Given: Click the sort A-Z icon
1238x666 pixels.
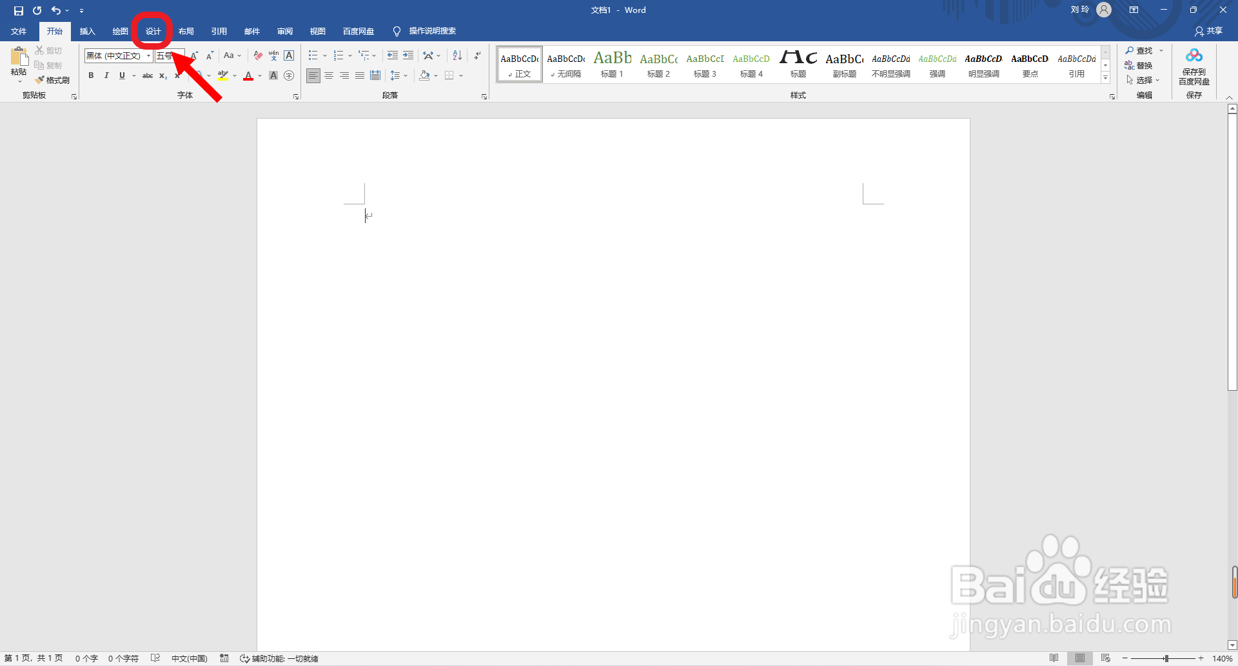Looking at the screenshot, I should coord(457,55).
